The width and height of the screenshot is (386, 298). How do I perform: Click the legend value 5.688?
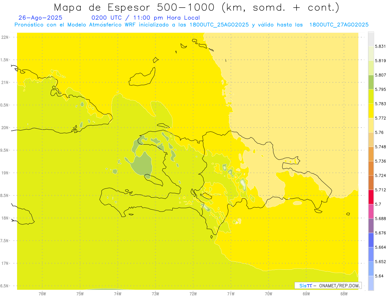381,219
